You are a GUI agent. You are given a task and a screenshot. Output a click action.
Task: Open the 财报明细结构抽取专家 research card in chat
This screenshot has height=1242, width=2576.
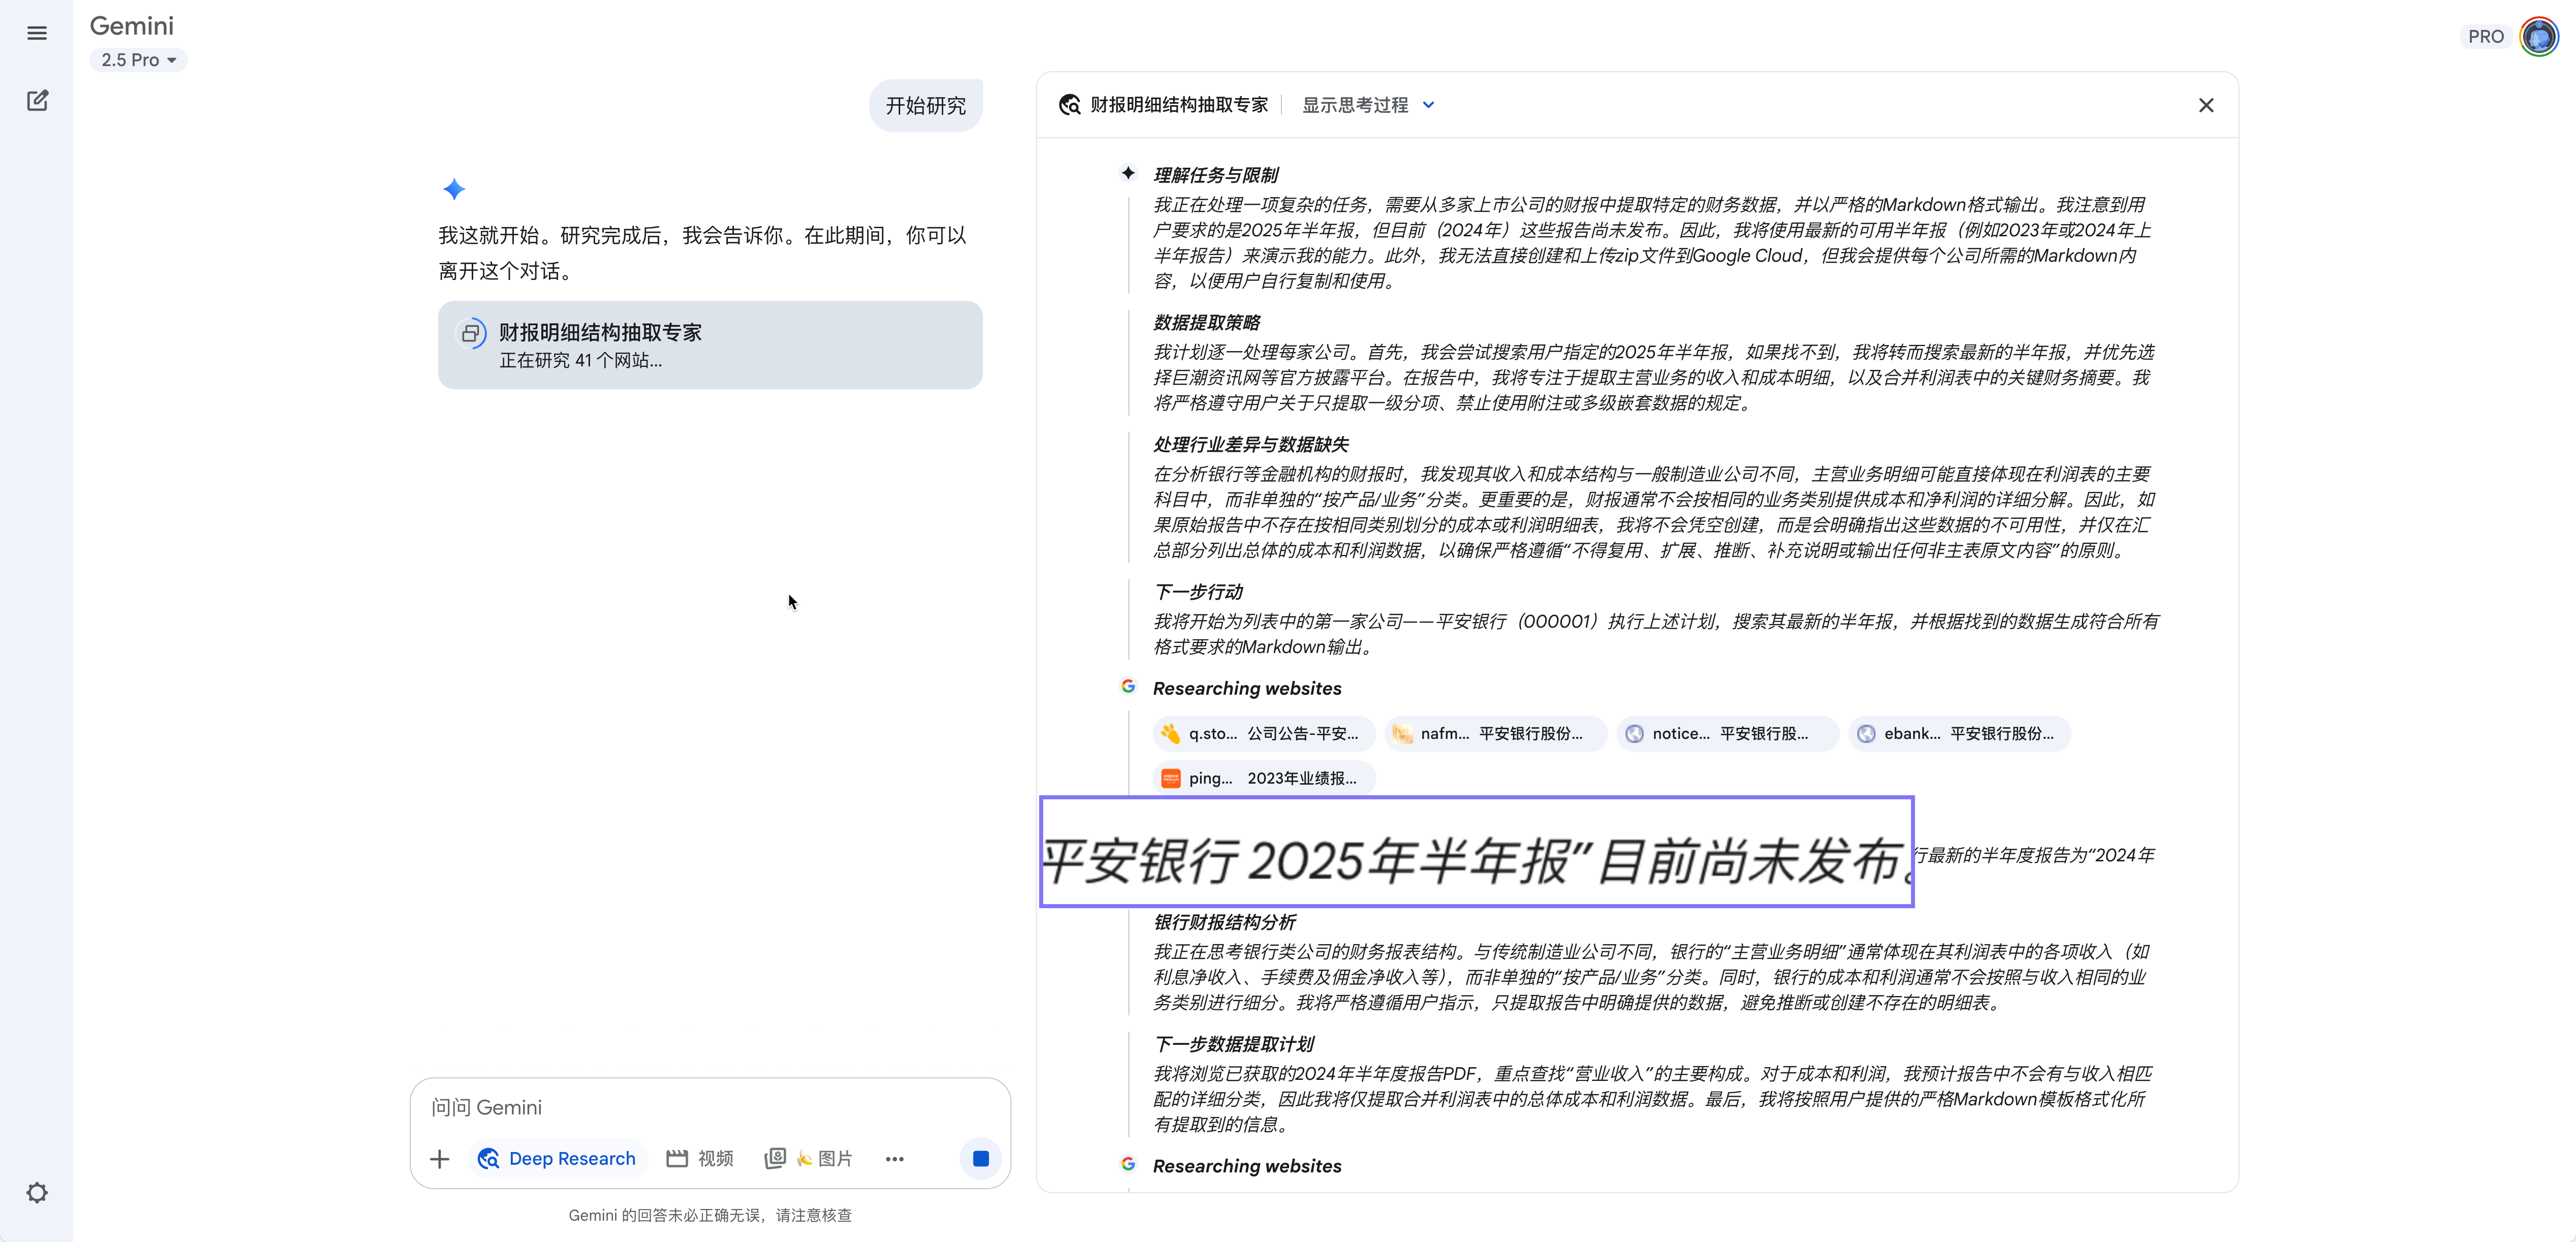pos(709,344)
